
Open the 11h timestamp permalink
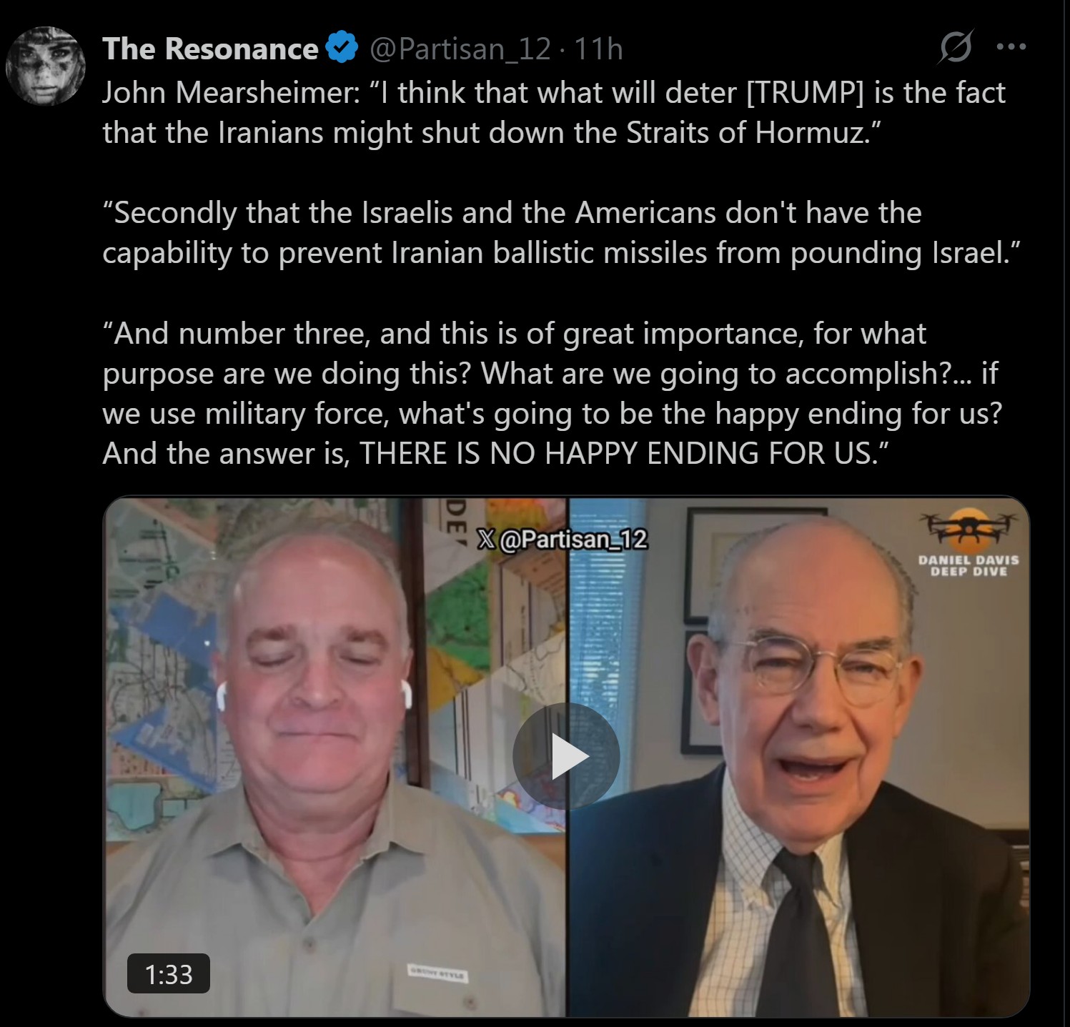click(x=598, y=49)
